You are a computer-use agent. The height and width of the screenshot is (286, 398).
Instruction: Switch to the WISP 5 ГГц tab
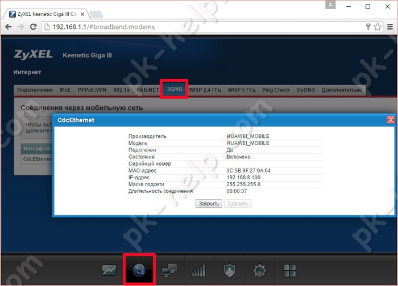242,90
